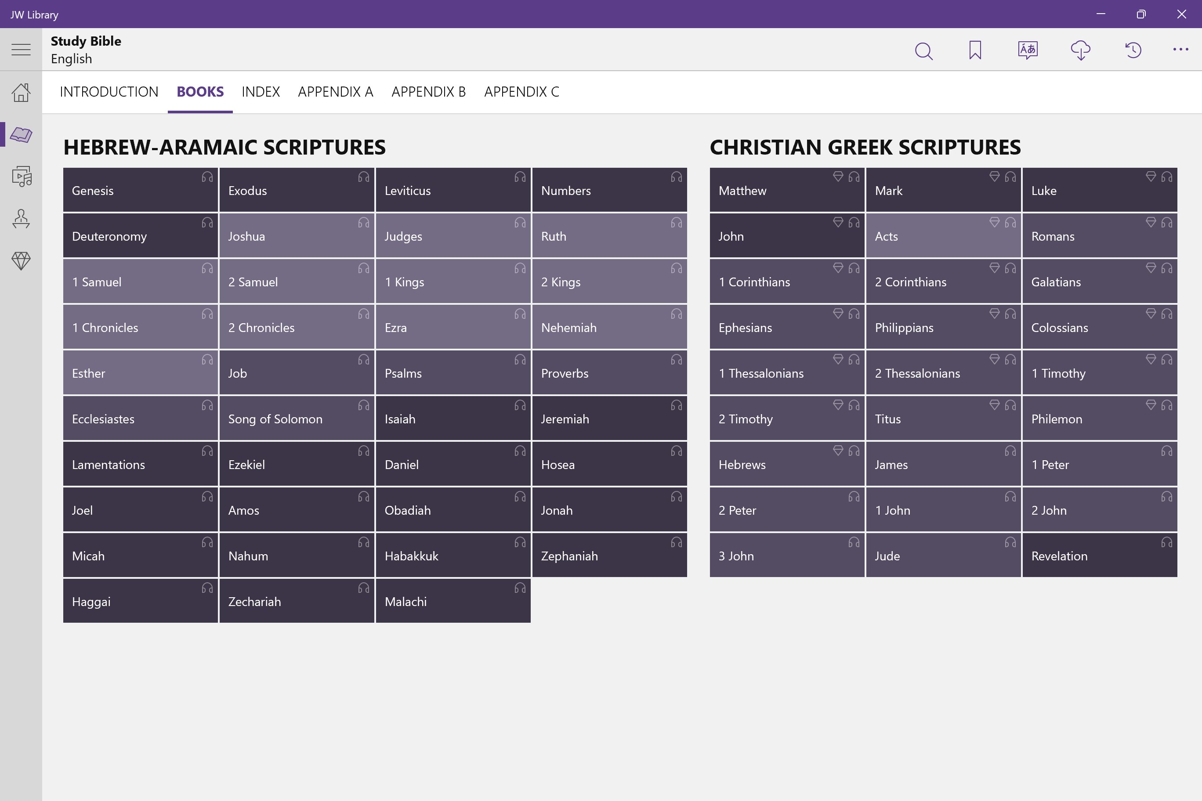1202x801 pixels.
Task: Open the book of 1 Corinthians
Action: coord(786,281)
